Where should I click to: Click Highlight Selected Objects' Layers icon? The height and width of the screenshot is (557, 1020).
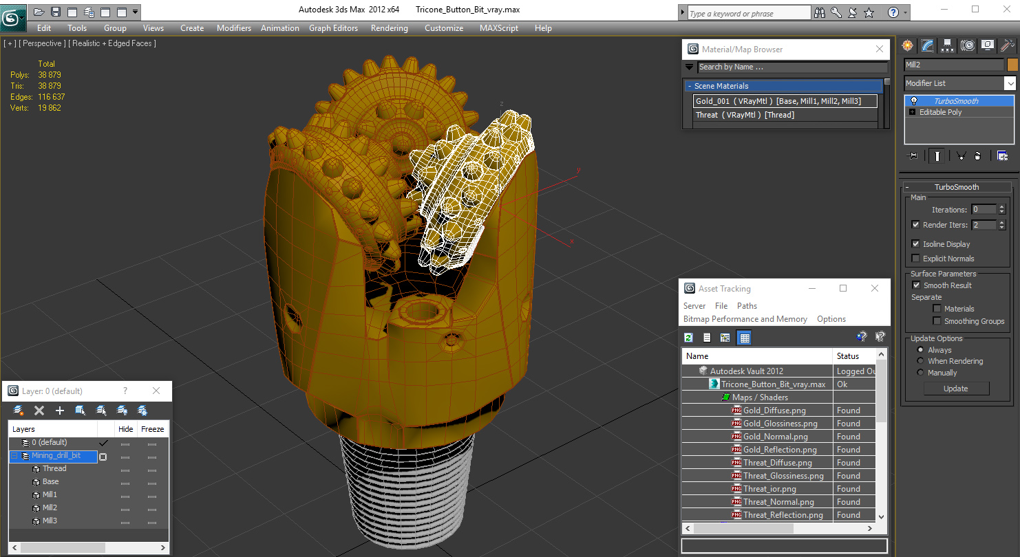point(101,411)
